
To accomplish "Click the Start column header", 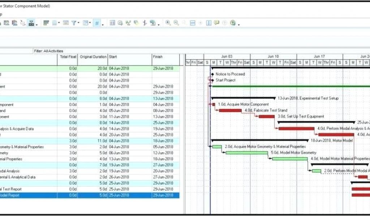I will pyautogui.click(x=129, y=57).
